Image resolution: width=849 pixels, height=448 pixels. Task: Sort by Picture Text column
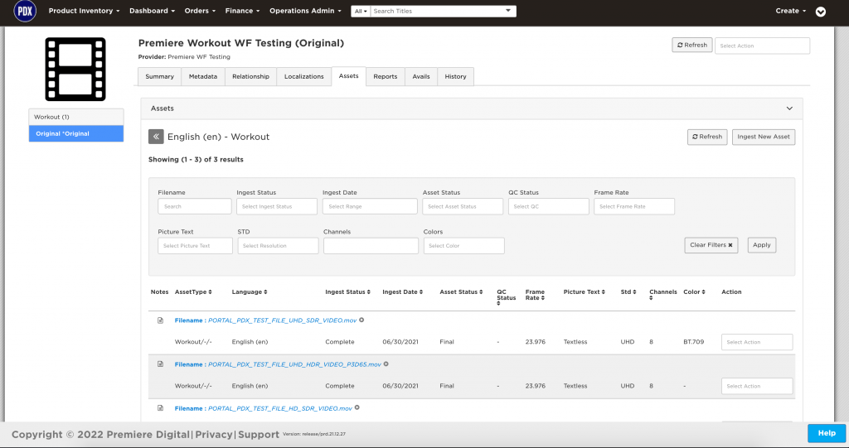click(x=585, y=292)
